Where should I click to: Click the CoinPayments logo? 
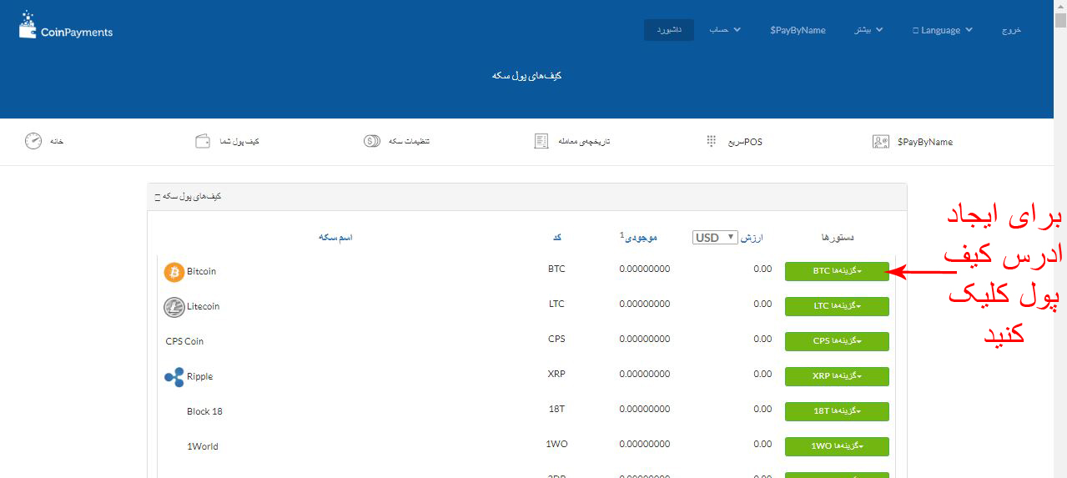pos(66,26)
